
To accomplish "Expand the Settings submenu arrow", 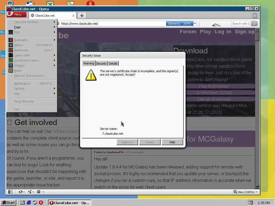I will point(55,89).
